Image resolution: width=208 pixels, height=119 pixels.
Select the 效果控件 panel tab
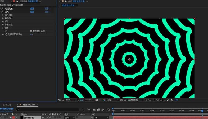click(x=23, y=1)
